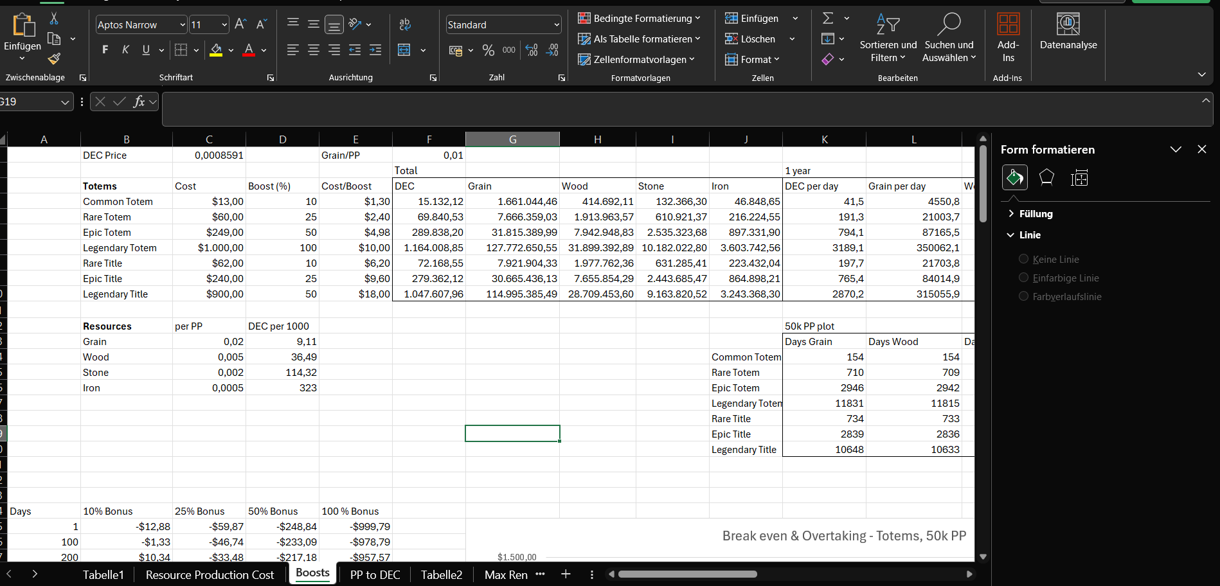Click the accounting number format icon
This screenshot has height=586, width=1220.
pyautogui.click(x=456, y=50)
